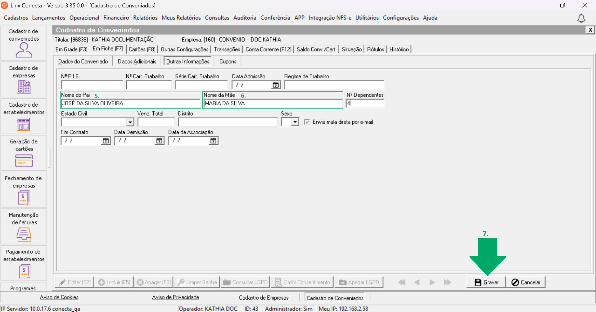The image size is (596, 312).
Task: Open Aviso de Privacidade link
Action: point(175,297)
